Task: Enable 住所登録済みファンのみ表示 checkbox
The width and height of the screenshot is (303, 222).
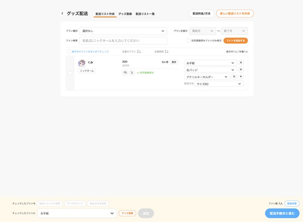Action: tap(188, 41)
